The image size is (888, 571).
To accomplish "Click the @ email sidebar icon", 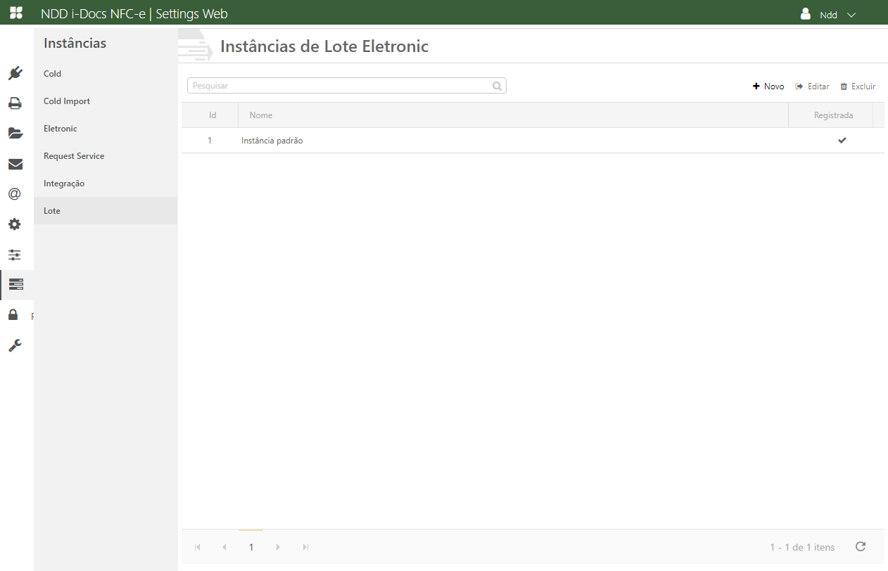I will coord(15,194).
